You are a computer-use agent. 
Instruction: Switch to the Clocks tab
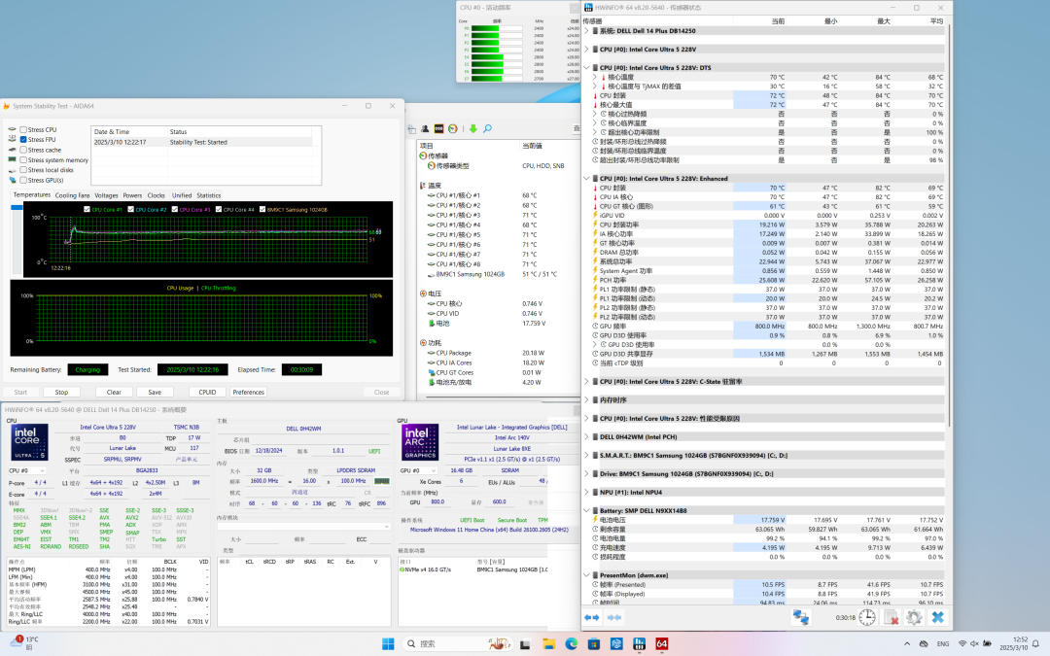point(156,195)
